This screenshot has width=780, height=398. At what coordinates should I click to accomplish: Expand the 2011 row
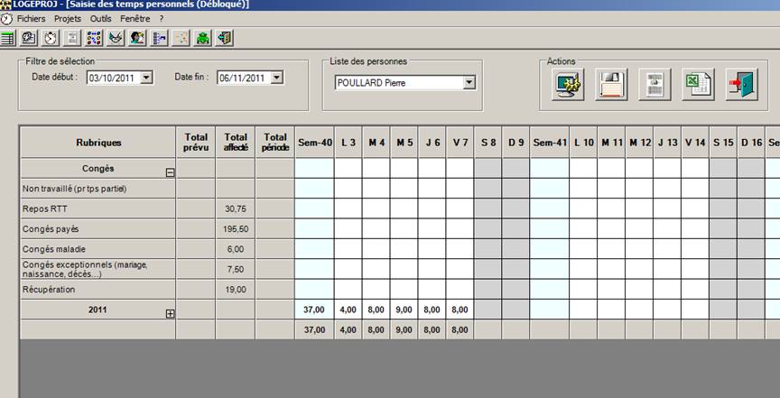point(171,312)
